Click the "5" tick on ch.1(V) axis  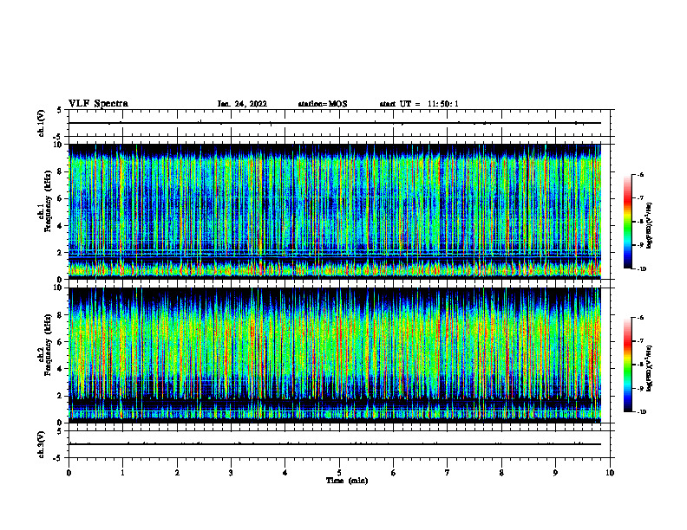[59, 110]
